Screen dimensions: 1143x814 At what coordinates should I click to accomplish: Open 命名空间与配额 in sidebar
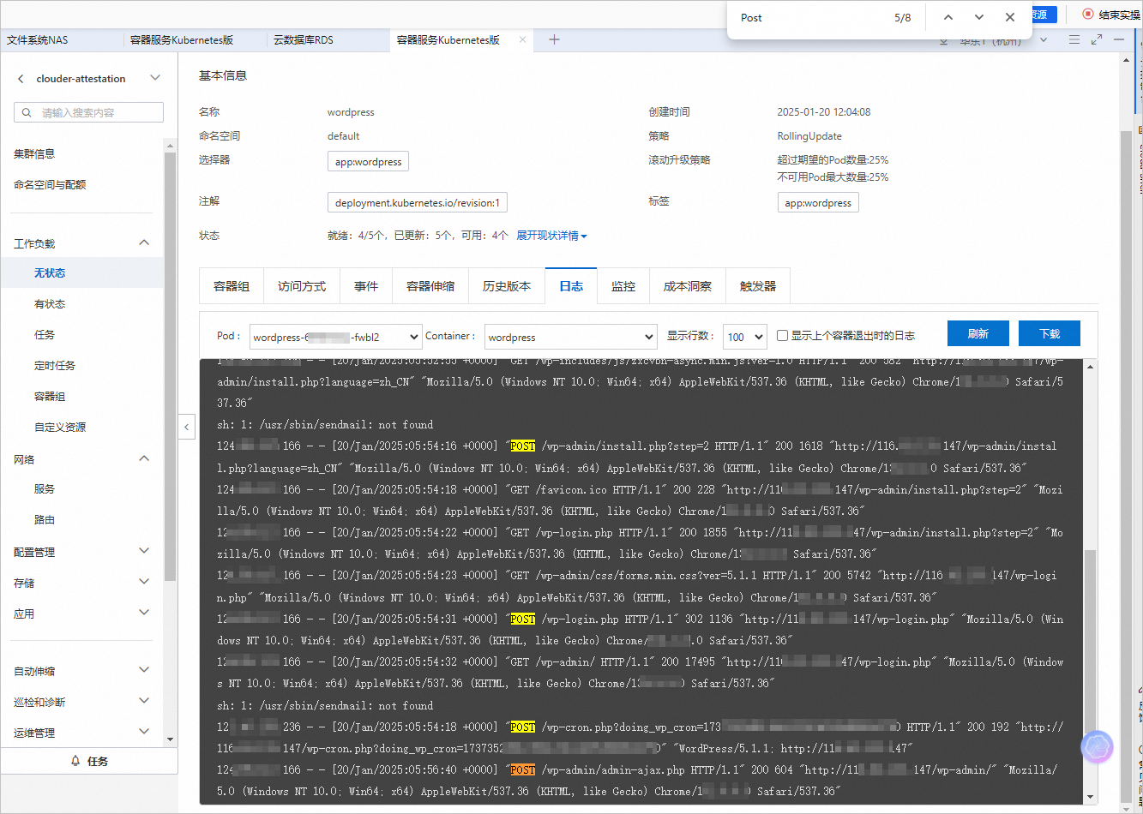(50, 185)
